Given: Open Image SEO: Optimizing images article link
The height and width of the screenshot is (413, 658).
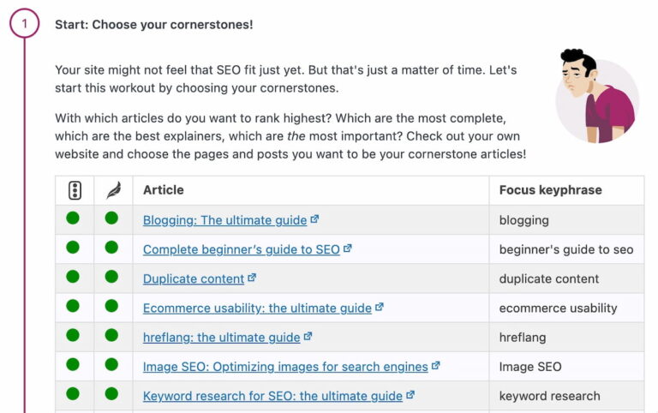Looking at the screenshot, I should (x=285, y=367).
